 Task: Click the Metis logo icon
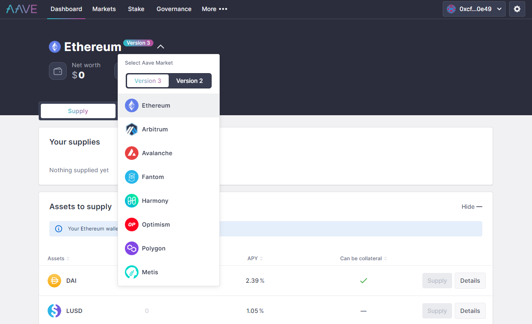[132, 272]
